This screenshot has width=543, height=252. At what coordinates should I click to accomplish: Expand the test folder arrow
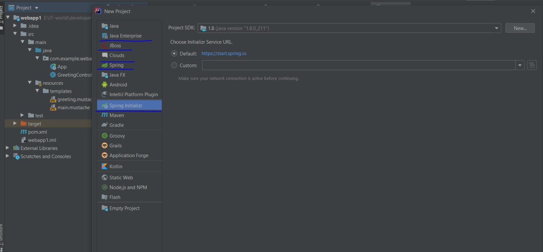(23, 116)
